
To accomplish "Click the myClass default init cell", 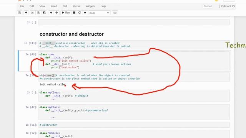I will click(134, 96).
